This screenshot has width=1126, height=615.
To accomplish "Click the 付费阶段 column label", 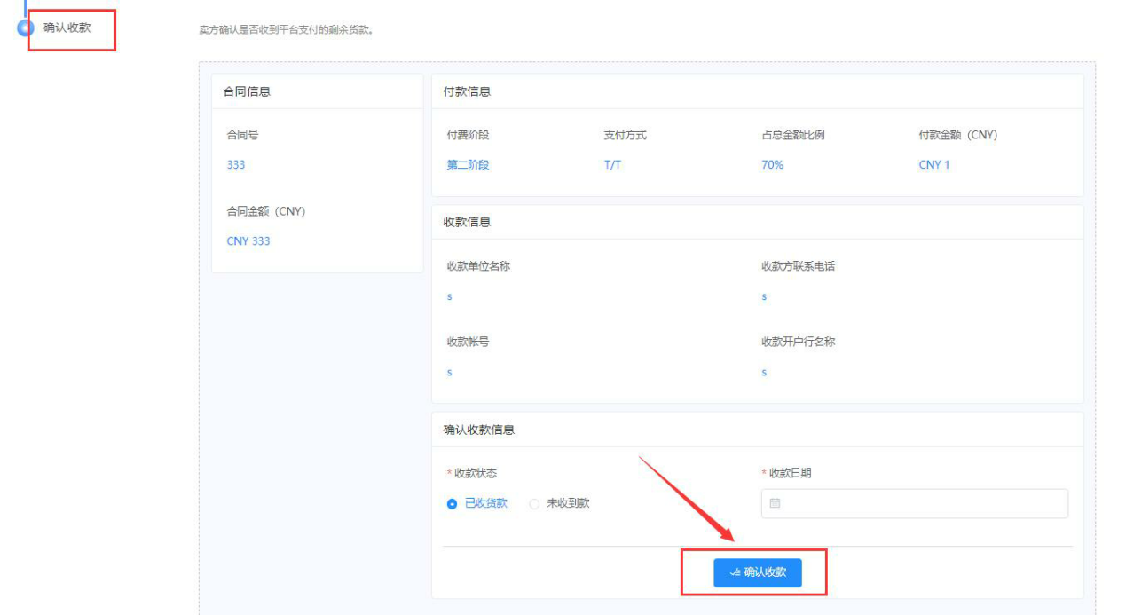I will point(468,135).
